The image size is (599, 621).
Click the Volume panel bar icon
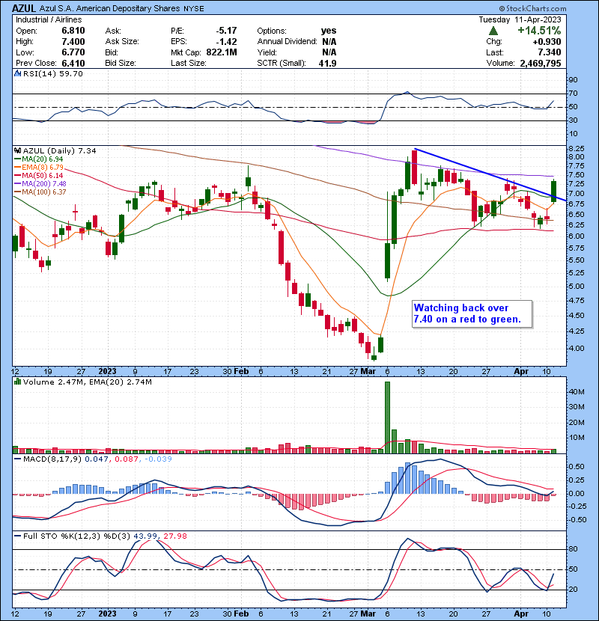point(18,382)
